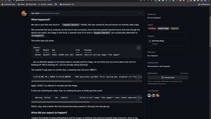
Task: Click the Unsubscribe button
Action: pos(168,78)
